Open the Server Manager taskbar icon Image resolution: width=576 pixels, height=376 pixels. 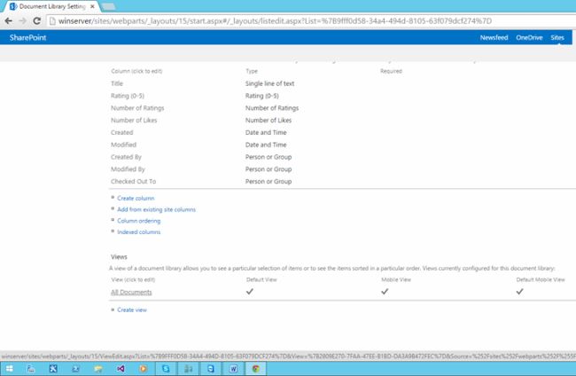point(31,369)
